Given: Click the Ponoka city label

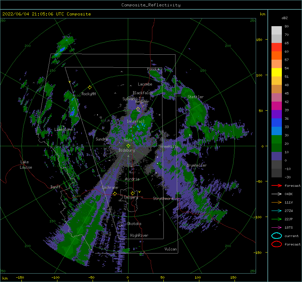Looking at the screenshot, I should coord(153,69).
